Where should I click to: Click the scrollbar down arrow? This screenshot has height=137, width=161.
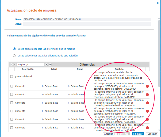tap(159, 130)
